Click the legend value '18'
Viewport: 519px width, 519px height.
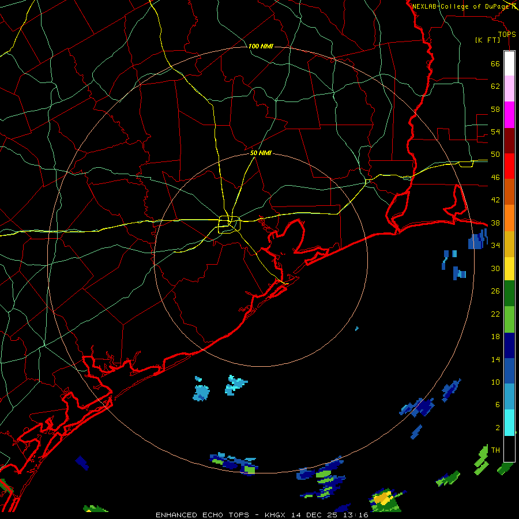point(495,337)
